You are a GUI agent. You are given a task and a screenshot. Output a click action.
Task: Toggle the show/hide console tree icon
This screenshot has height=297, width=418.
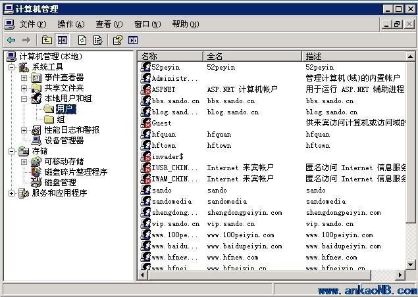pyautogui.click(x=63, y=40)
